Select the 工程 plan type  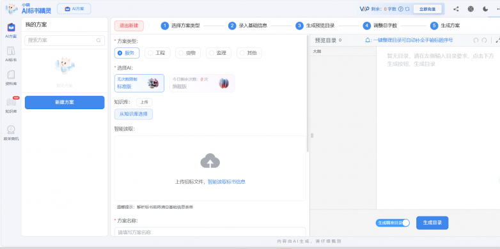(x=157, y=53)
